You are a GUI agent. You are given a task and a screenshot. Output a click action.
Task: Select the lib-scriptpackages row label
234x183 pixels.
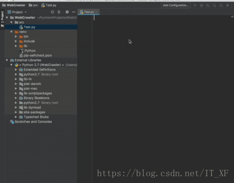[x=38, y=93]
